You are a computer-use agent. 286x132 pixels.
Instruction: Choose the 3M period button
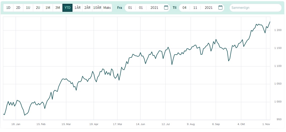pos(58,8)
